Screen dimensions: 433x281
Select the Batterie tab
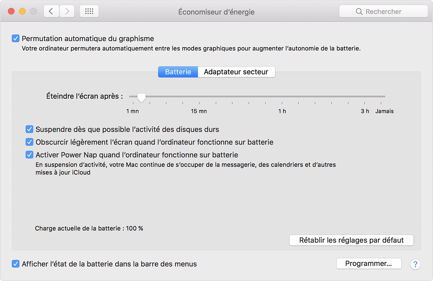[178, 72]
